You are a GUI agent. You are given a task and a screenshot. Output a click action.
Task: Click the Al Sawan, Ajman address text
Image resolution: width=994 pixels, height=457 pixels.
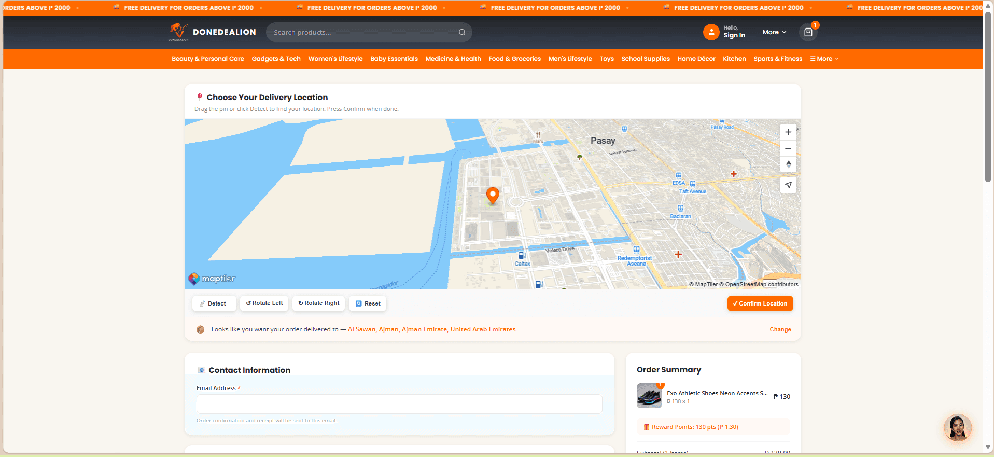[431, 329]
